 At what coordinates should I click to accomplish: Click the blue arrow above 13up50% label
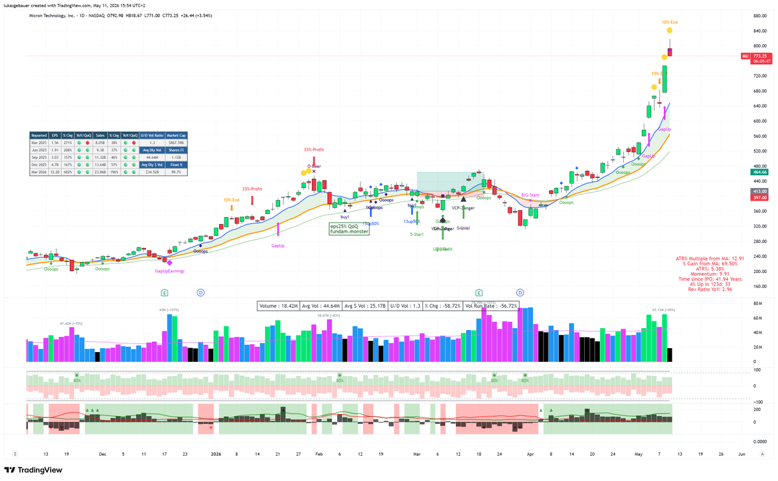pyautogui.click(x=370, y=211)
